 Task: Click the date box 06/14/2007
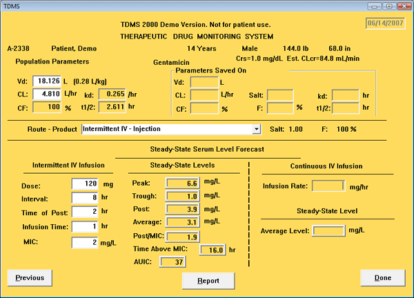[384, 25]
